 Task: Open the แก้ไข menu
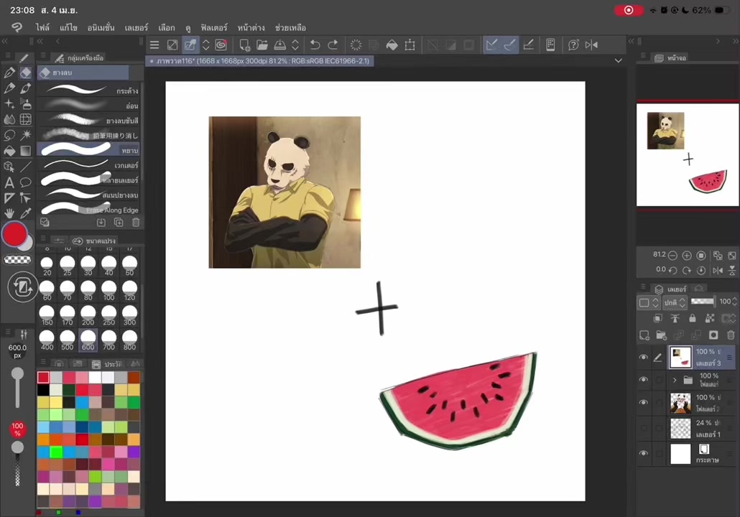coord(68,28)
